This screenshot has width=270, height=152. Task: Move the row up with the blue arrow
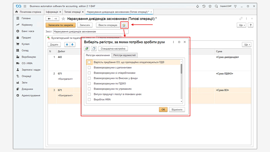pyautogui.click(x=67, y=45)
